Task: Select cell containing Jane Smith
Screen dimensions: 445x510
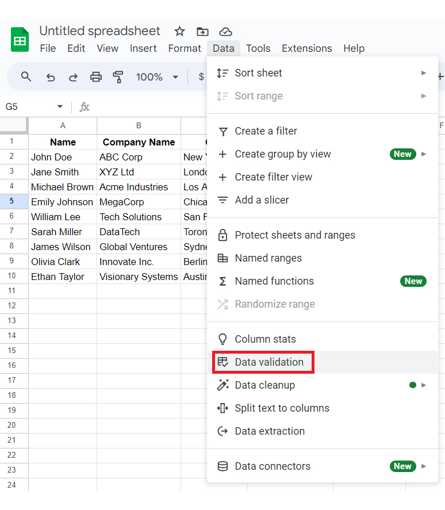Action: [x=63, y=172]
